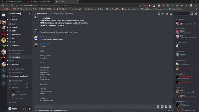The width and height of the screenshot is (199, 112).
Task: Click the Download Apps icon in server rail
Action: [4, 83]
